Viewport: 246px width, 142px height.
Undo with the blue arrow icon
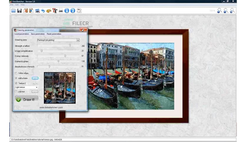[x=43, y=11]
